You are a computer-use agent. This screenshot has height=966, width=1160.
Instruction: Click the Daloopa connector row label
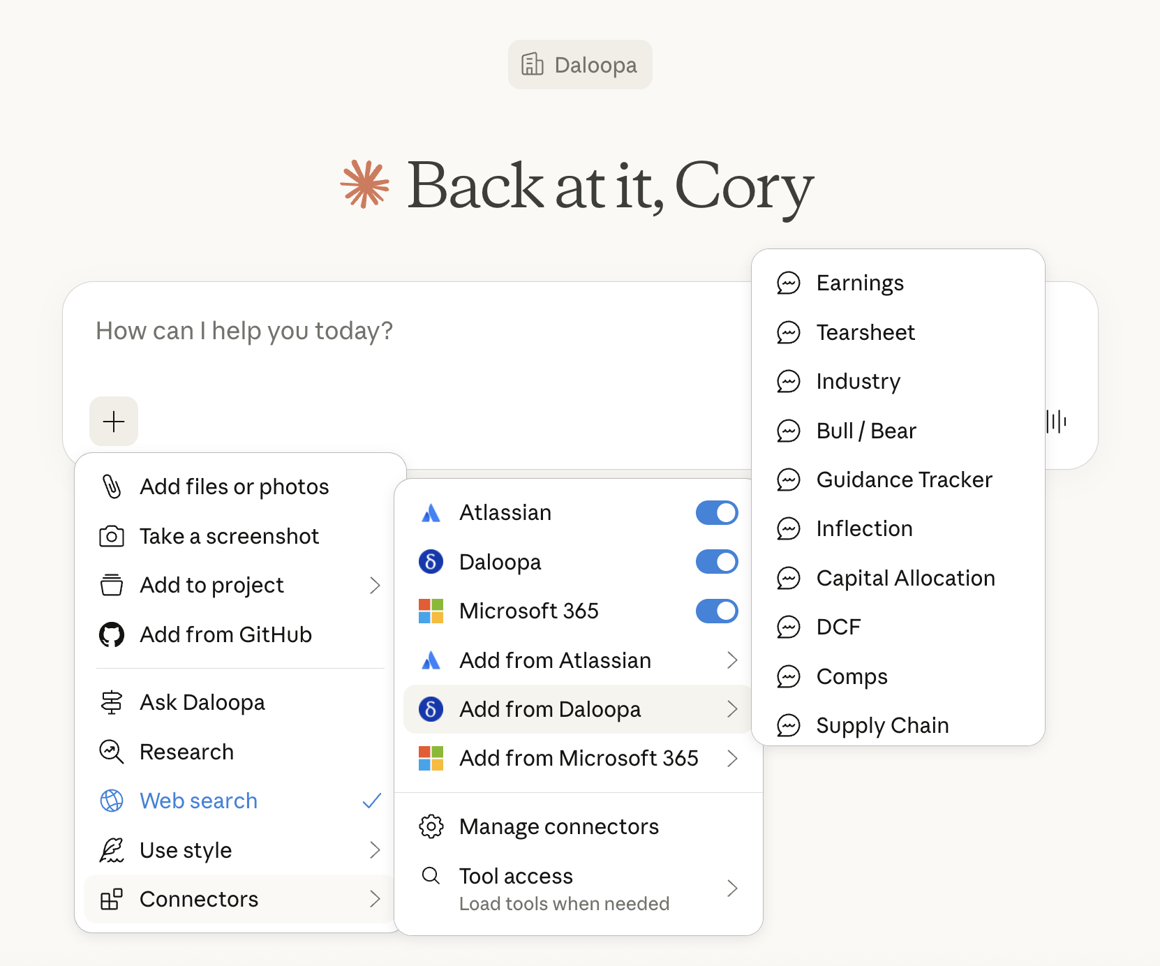coord(500,562)
